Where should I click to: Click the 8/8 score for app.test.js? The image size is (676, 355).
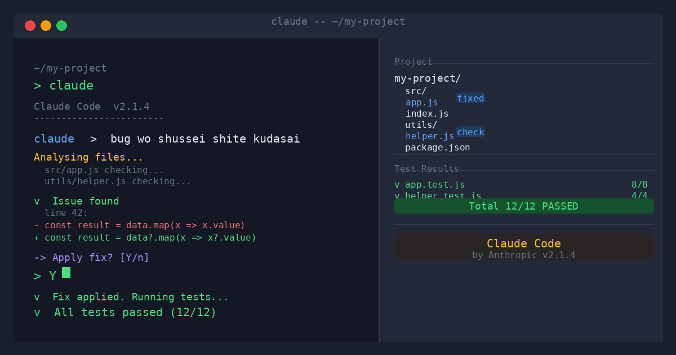(639, 185)
